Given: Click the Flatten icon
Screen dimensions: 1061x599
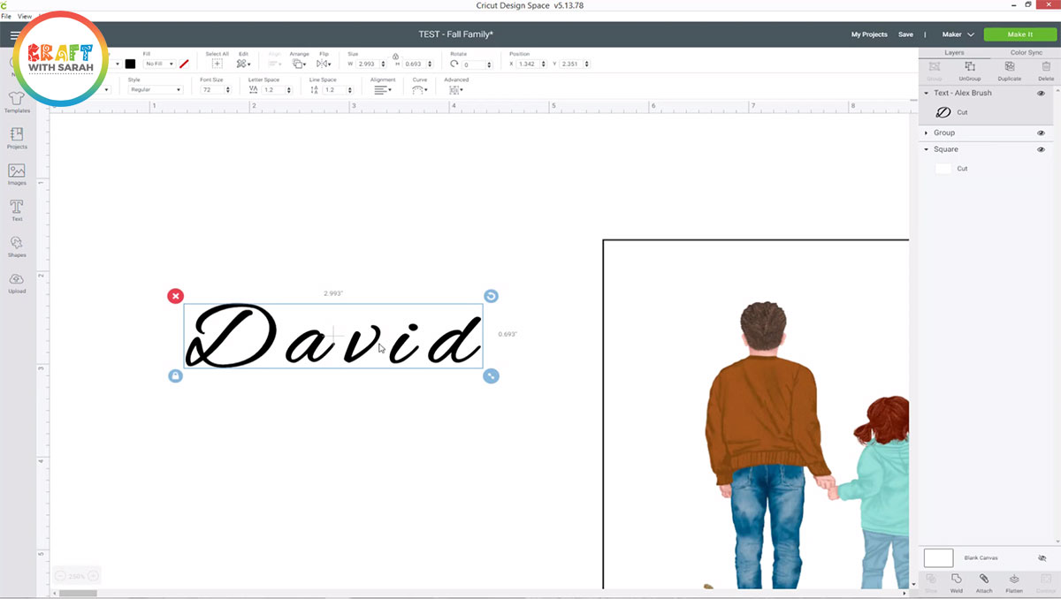Looking at the screenshot, I should [x=1014, y=582].
